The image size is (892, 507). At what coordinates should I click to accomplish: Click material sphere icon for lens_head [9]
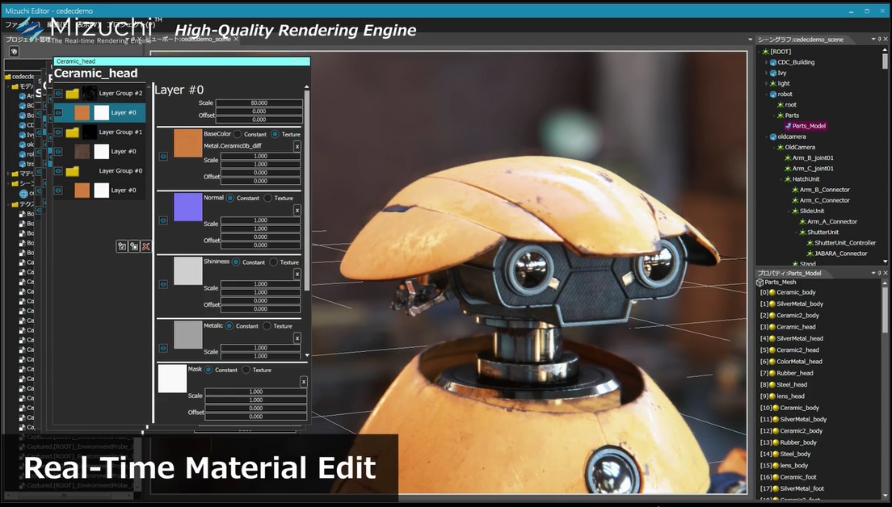pyautogui.click(x=772, y=396)
